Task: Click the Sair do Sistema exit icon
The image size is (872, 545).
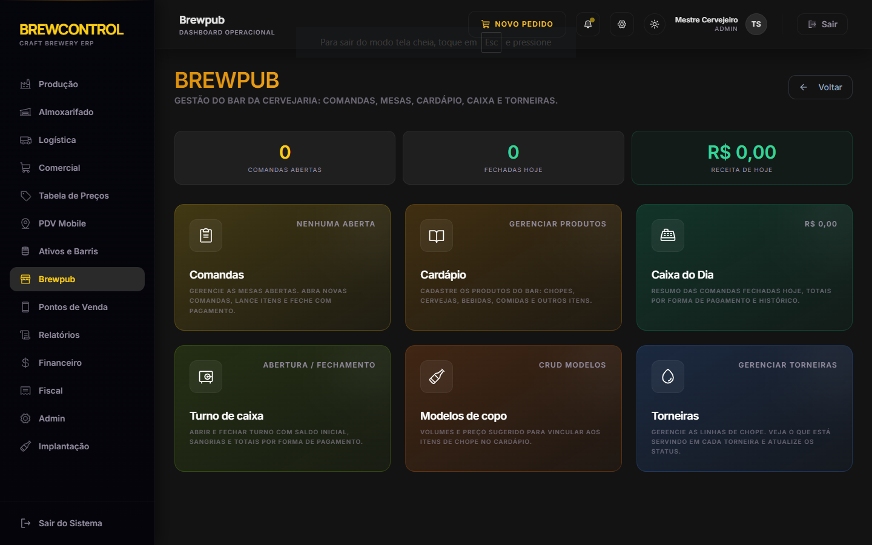Action: coord(25,523)
